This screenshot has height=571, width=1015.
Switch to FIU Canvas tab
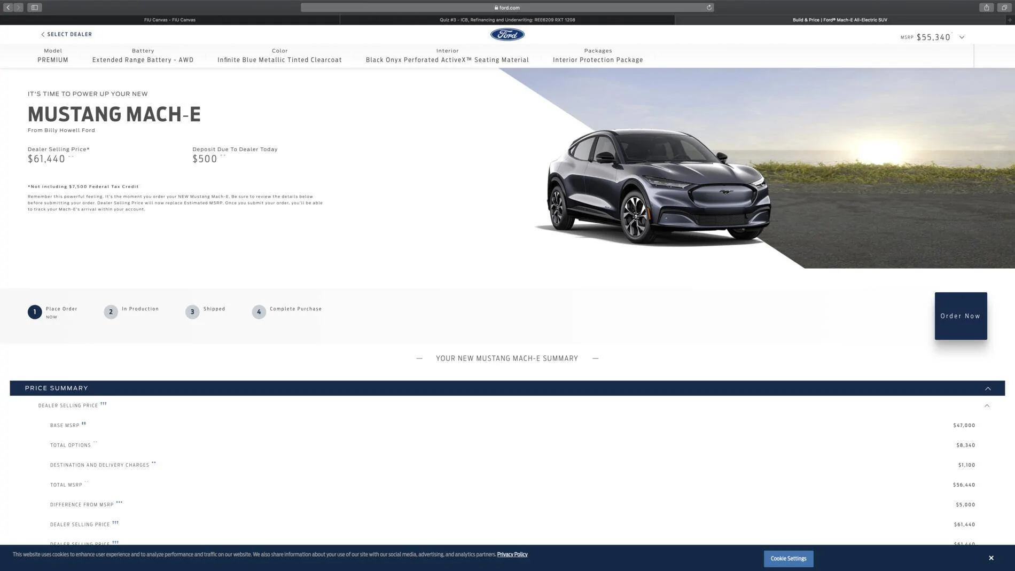(x=169, y=20)
